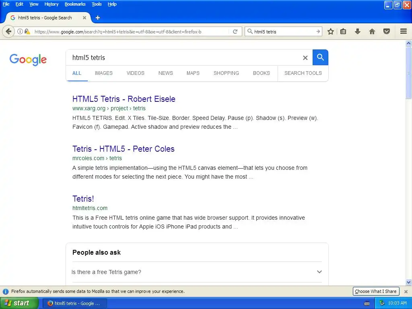Viewport: 412px width, 309px height.
Task: Click 'Choose What I Share' button
Action: coord(376,291)
